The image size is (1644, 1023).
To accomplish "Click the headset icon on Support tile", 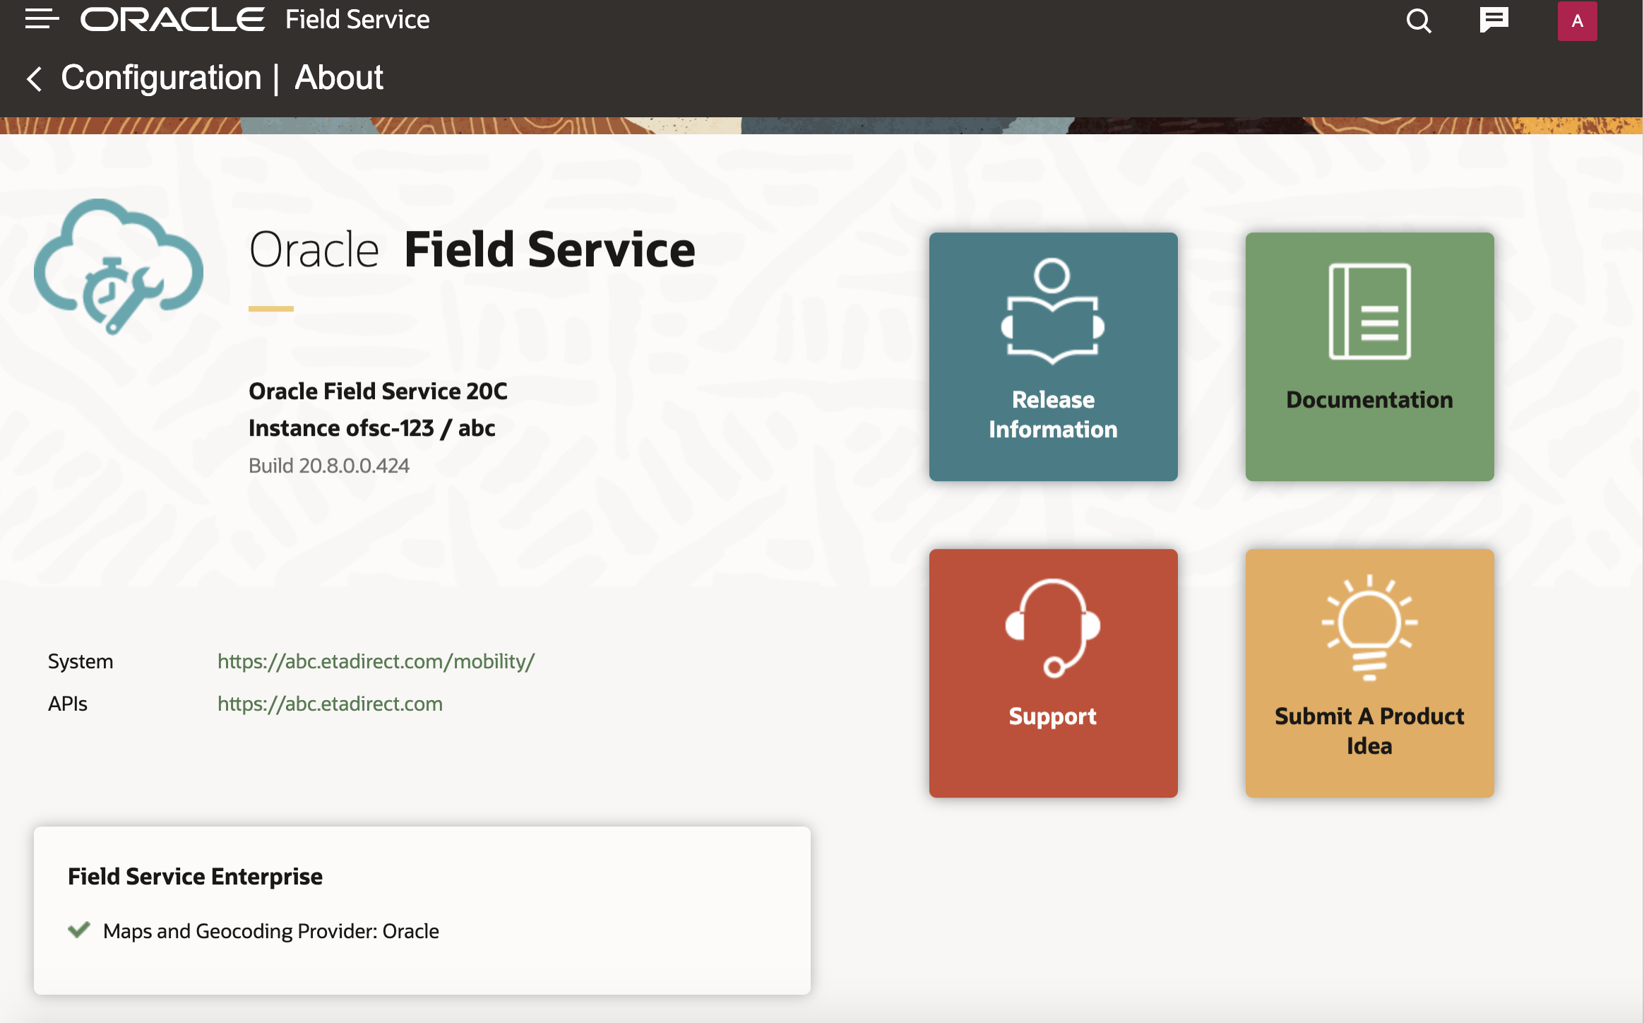I will [x=1052, y=627].
